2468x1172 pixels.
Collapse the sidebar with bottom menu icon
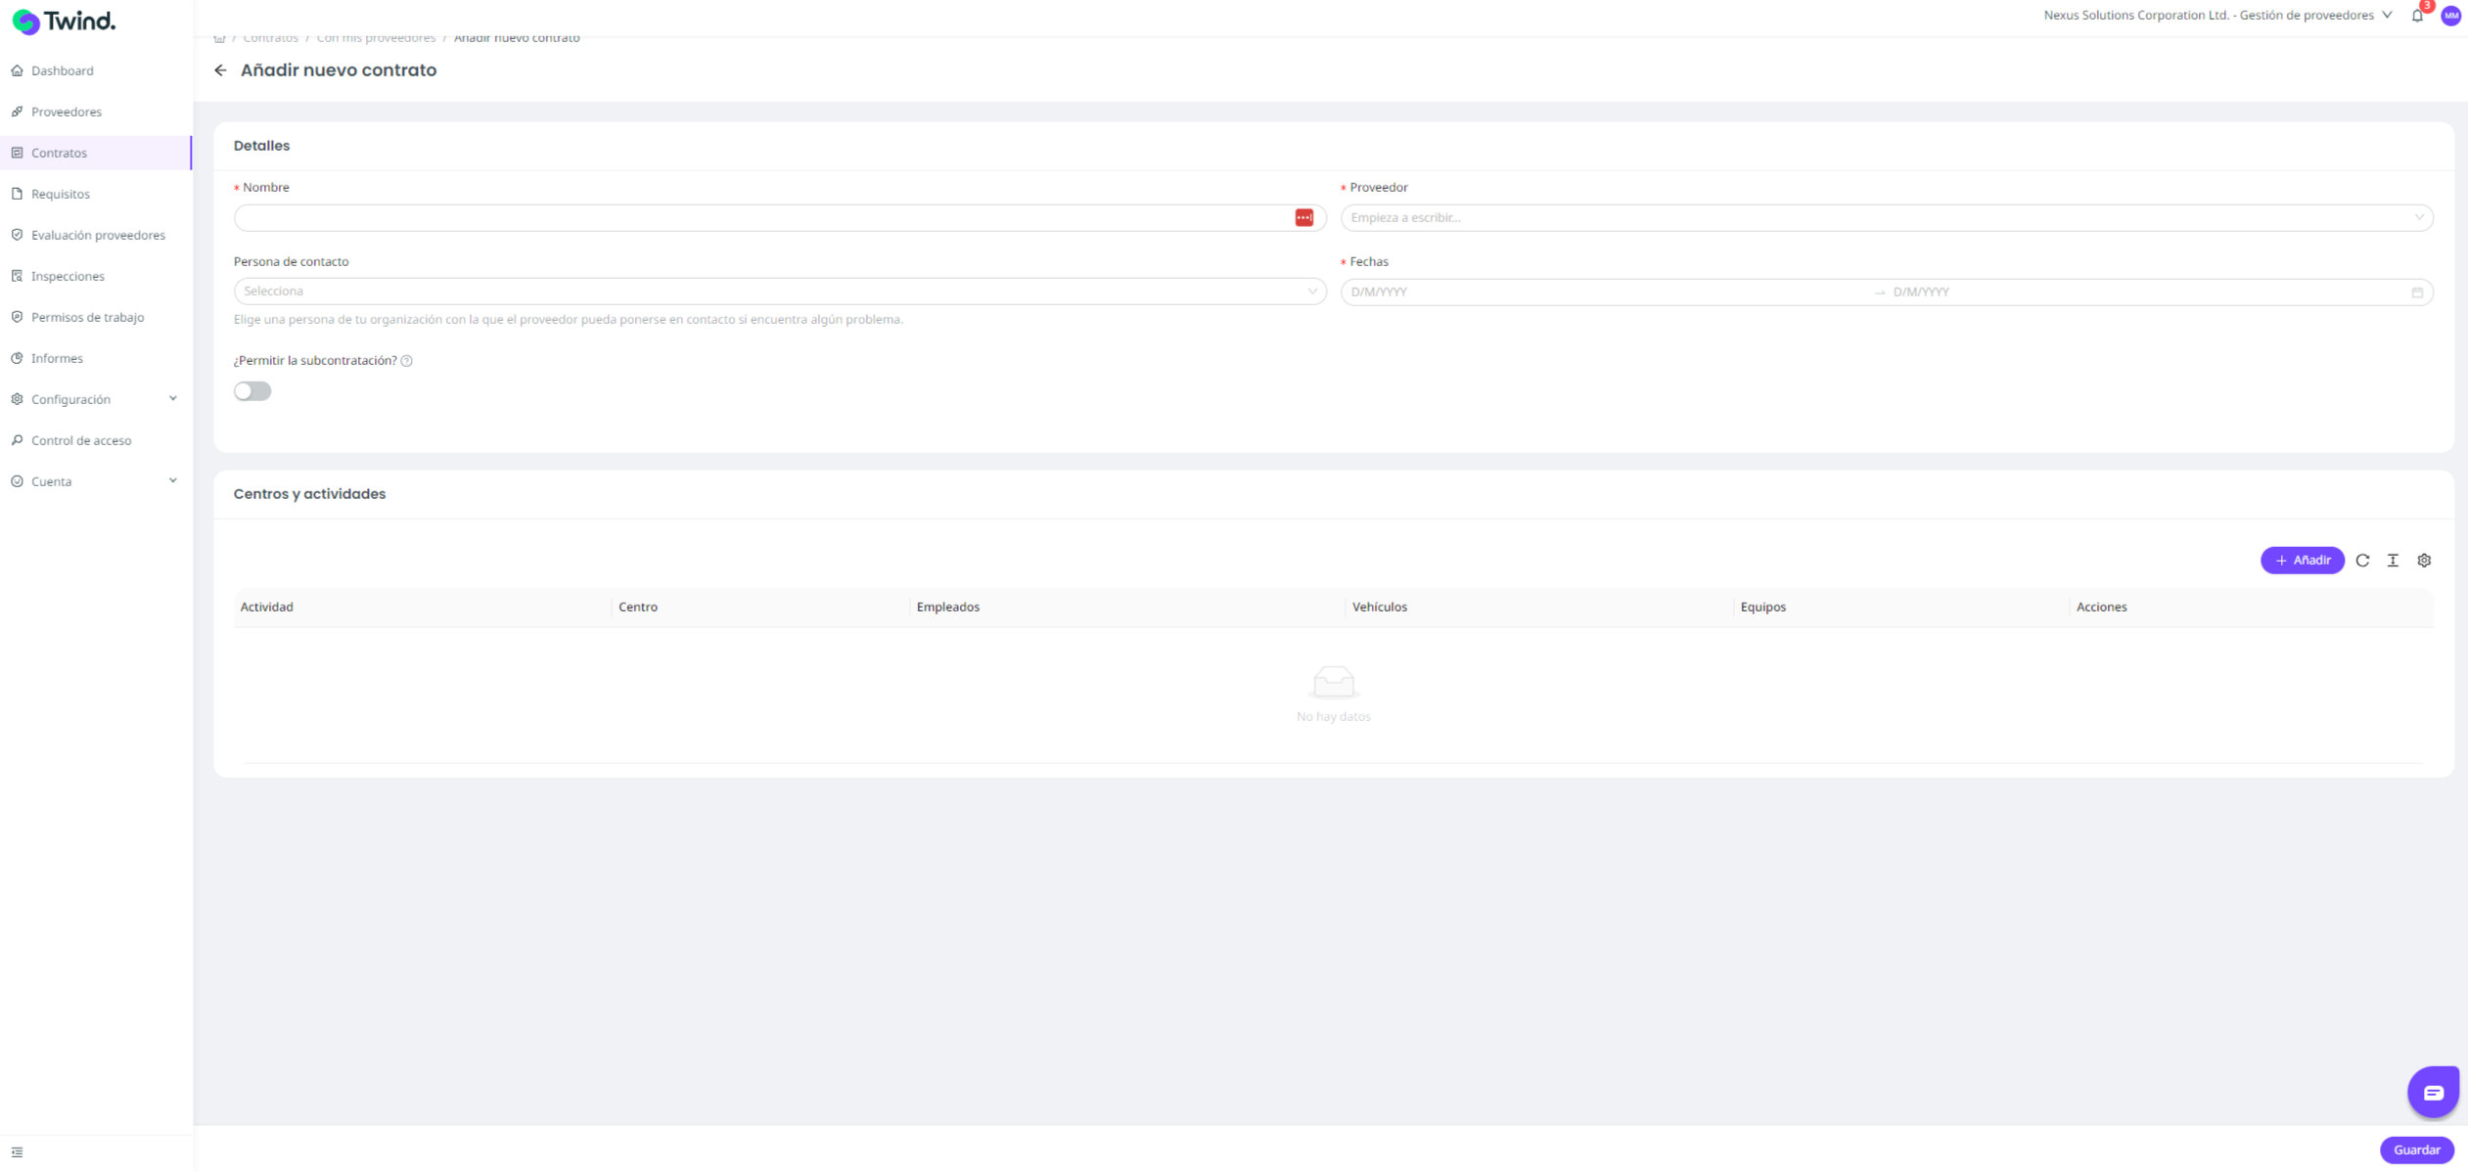(17, 1151)
